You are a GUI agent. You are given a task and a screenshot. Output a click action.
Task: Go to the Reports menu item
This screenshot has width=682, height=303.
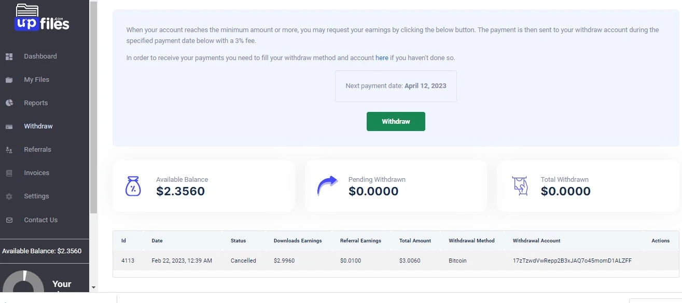click(36, 103)
